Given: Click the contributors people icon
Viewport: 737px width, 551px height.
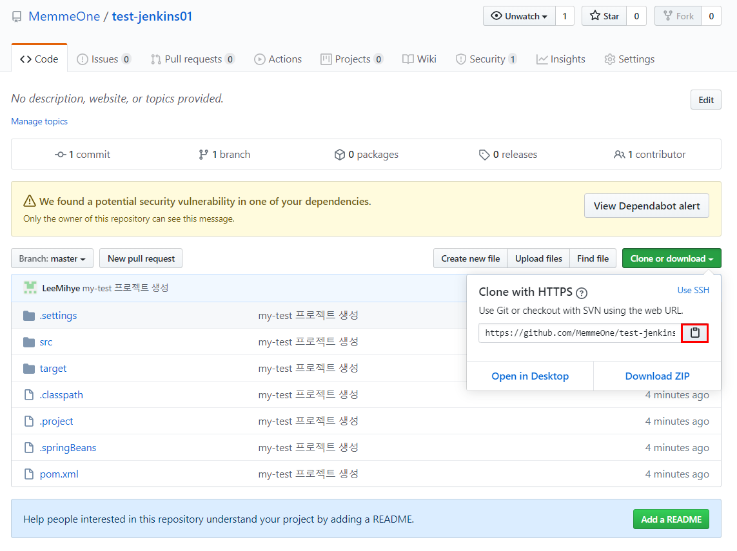Looking at the screenshot, I should point(620,155).
